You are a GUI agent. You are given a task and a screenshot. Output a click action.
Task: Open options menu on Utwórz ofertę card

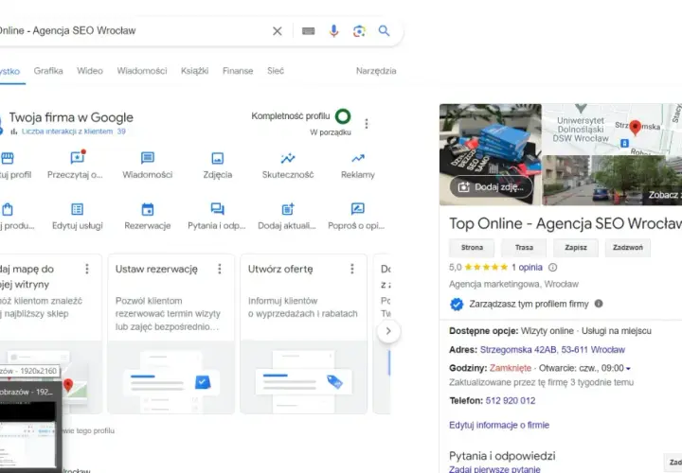click(352, 269)
